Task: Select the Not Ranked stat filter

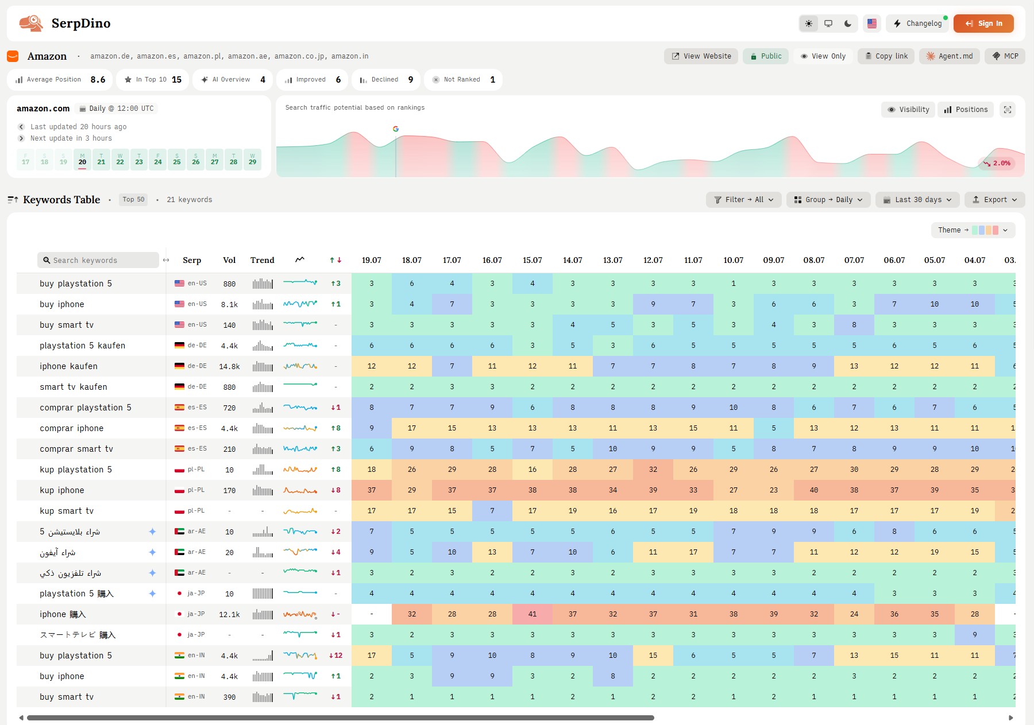Action: point(463,80)
